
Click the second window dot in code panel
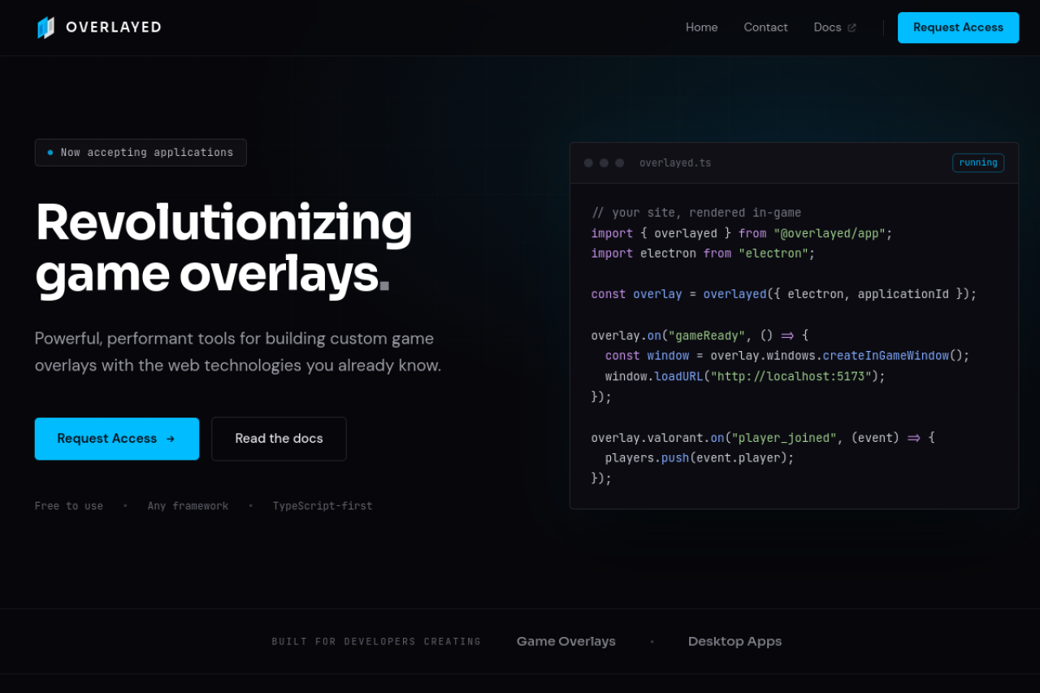(604, 163)
